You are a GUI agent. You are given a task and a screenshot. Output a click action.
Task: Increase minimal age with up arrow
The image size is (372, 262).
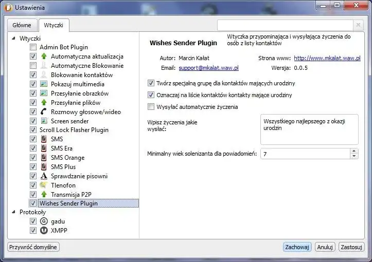[354, 151]
